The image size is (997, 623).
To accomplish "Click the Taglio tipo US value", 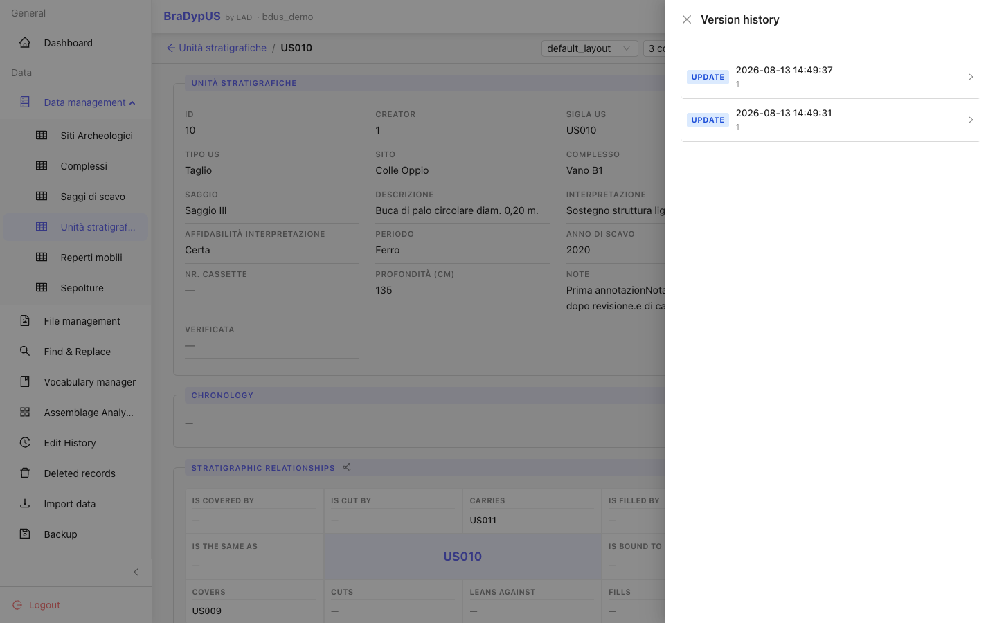I will tap(199, 170).
